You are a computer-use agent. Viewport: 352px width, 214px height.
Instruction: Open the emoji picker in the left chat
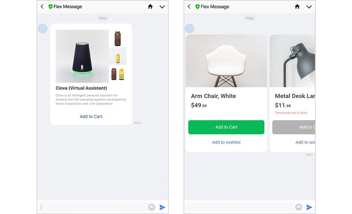152,207
